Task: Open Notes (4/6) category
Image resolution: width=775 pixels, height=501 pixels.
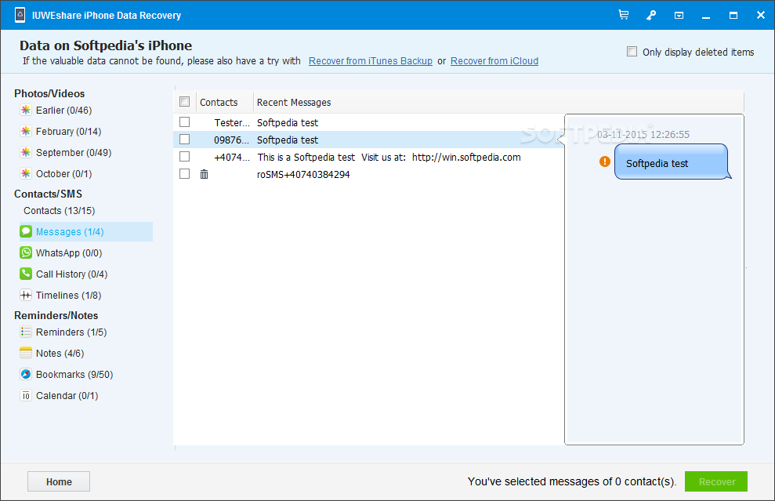Action: pyautogui.click(x=60, y=354)
